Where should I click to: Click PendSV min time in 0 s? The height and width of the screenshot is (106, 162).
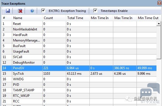(x=92, y=68)
